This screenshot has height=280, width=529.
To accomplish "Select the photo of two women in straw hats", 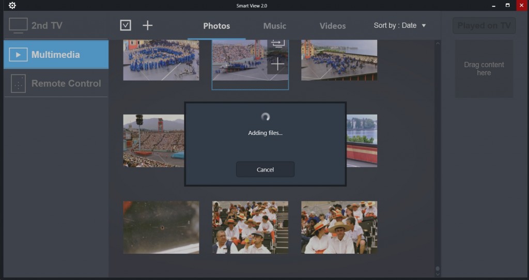I will (339, 227).
